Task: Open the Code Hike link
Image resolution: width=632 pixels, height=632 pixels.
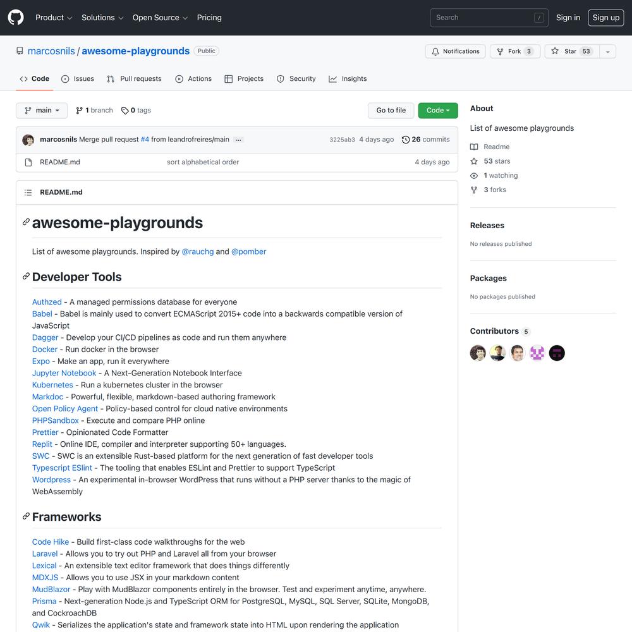Action: pos(51,542)
